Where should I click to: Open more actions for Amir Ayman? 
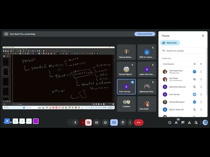click(201, 95)
